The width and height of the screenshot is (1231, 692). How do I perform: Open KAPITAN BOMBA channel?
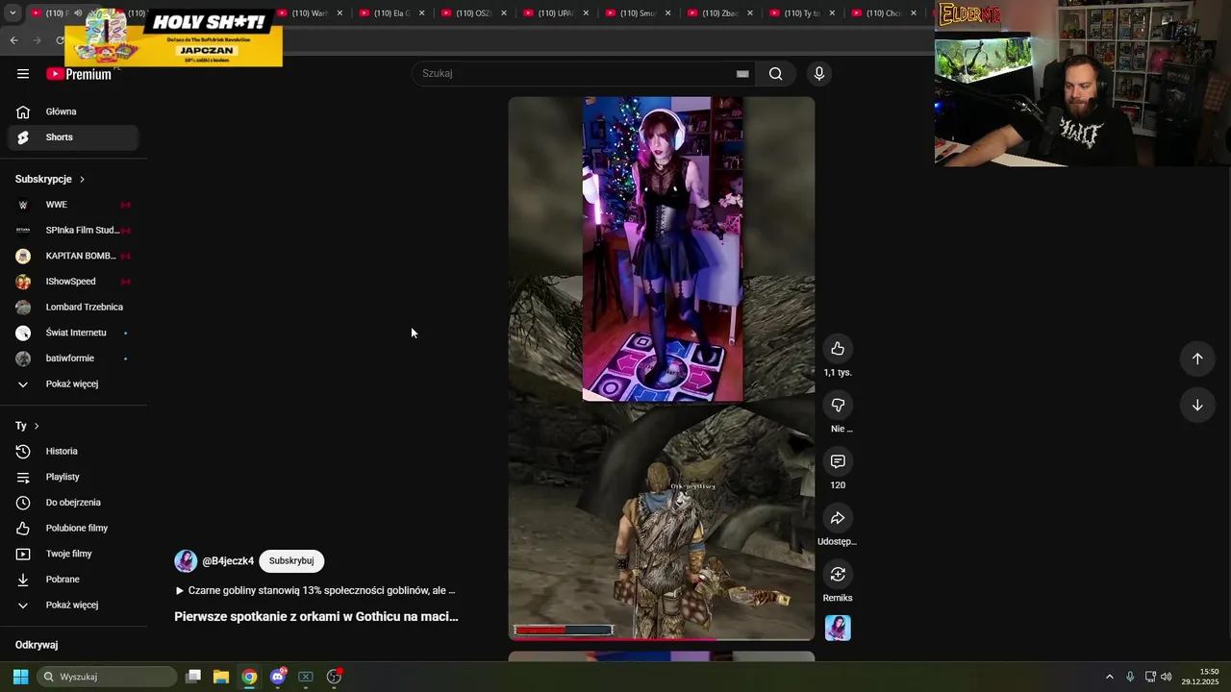(73, 256)
